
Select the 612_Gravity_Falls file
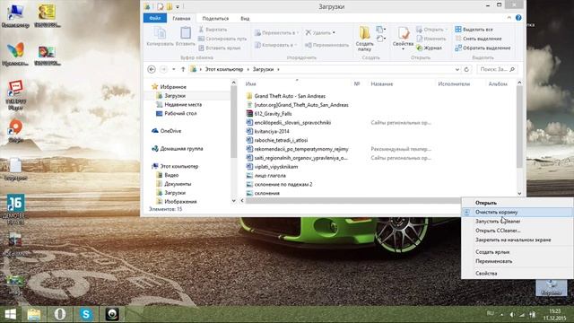pos(273,114)
